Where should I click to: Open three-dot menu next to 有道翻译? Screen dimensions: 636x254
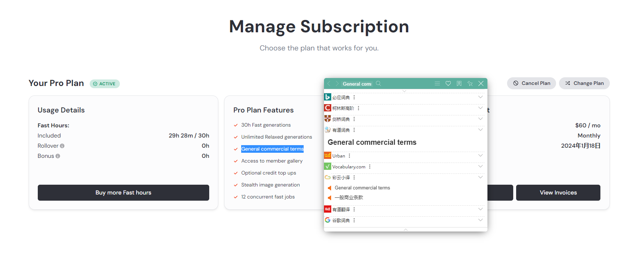coord(354,209)
